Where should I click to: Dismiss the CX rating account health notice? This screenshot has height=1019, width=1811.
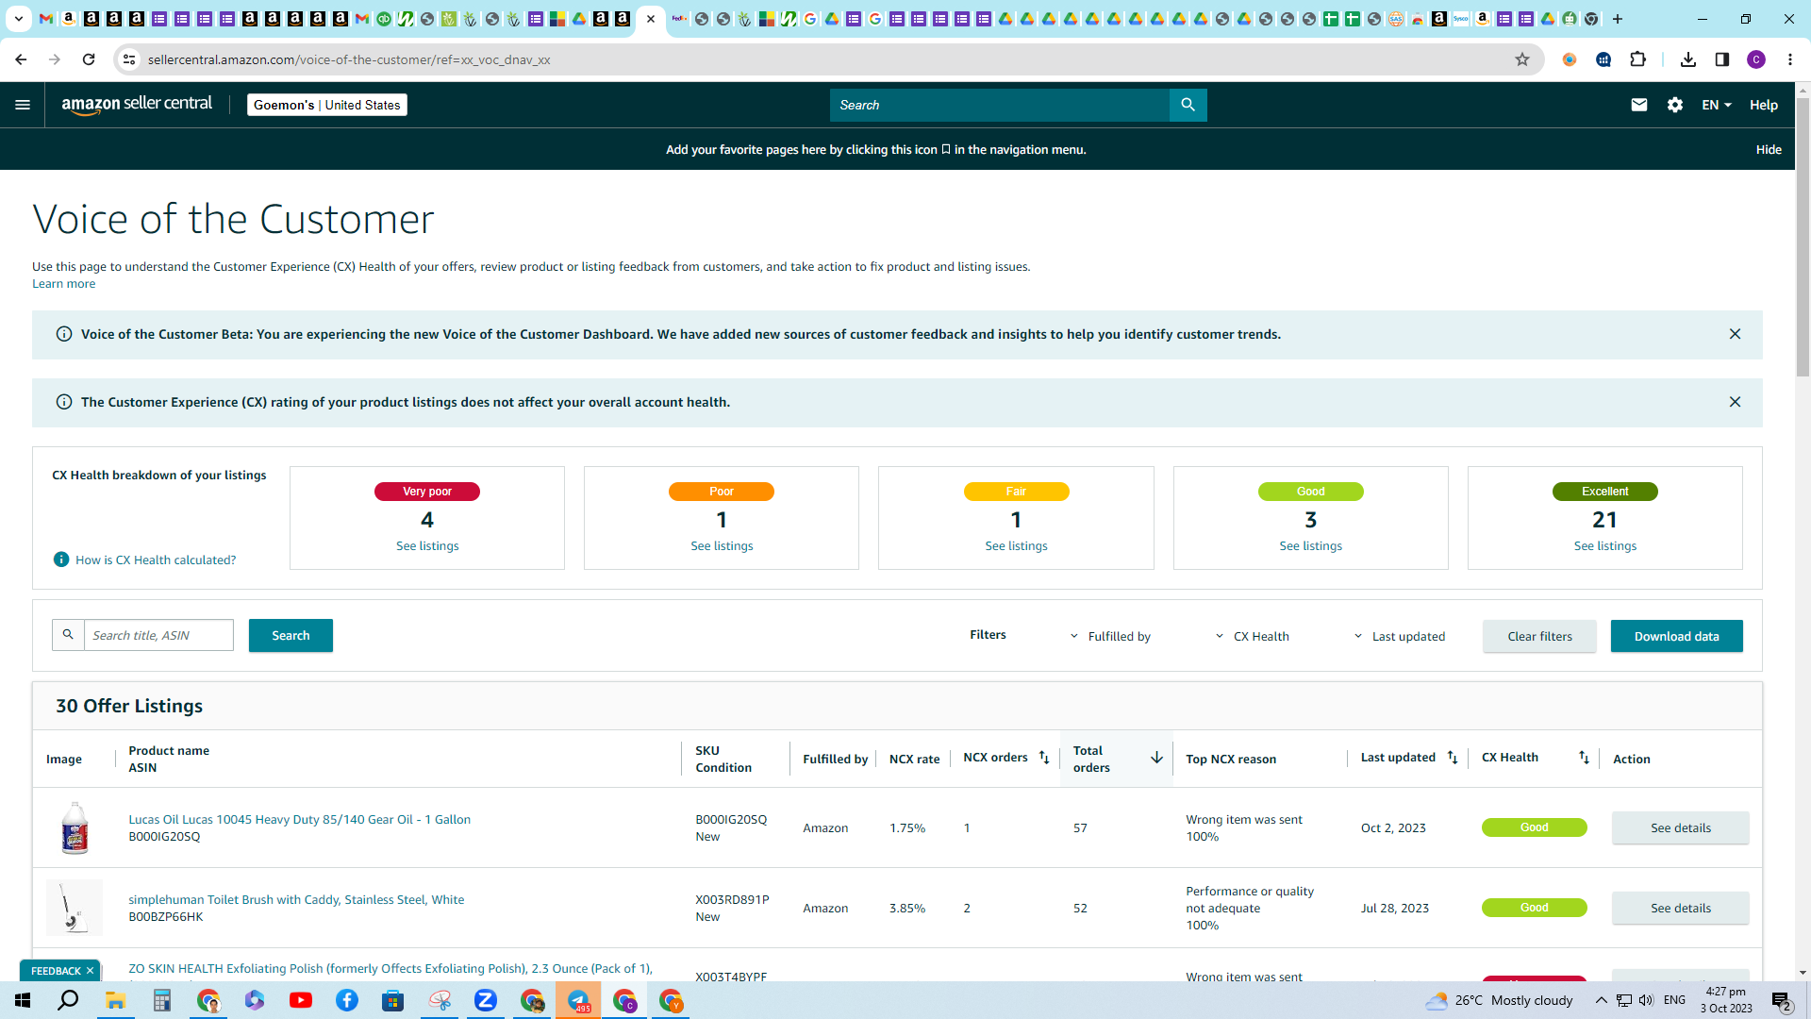click(1735, 402)
